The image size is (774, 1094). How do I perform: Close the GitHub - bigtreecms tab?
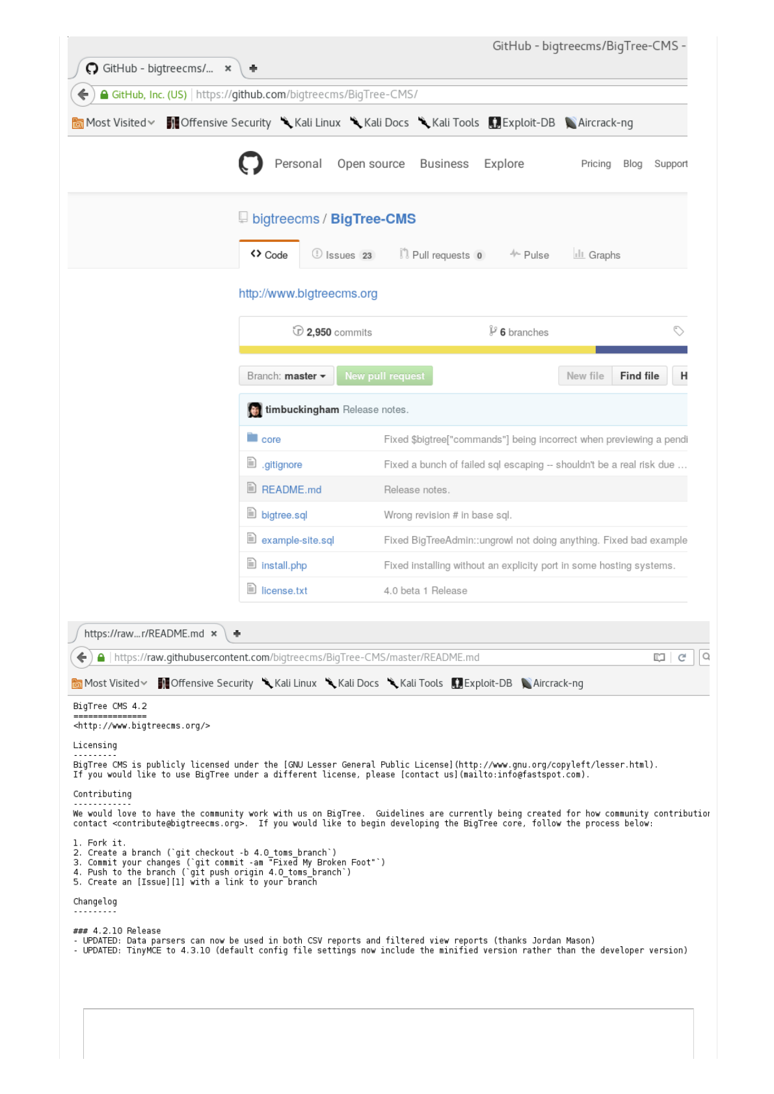click(x=228, y=68)
